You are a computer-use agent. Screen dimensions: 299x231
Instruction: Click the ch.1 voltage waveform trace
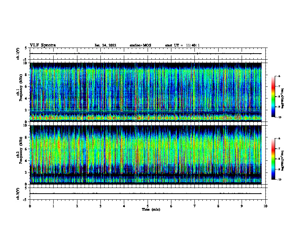pos(146,54)
